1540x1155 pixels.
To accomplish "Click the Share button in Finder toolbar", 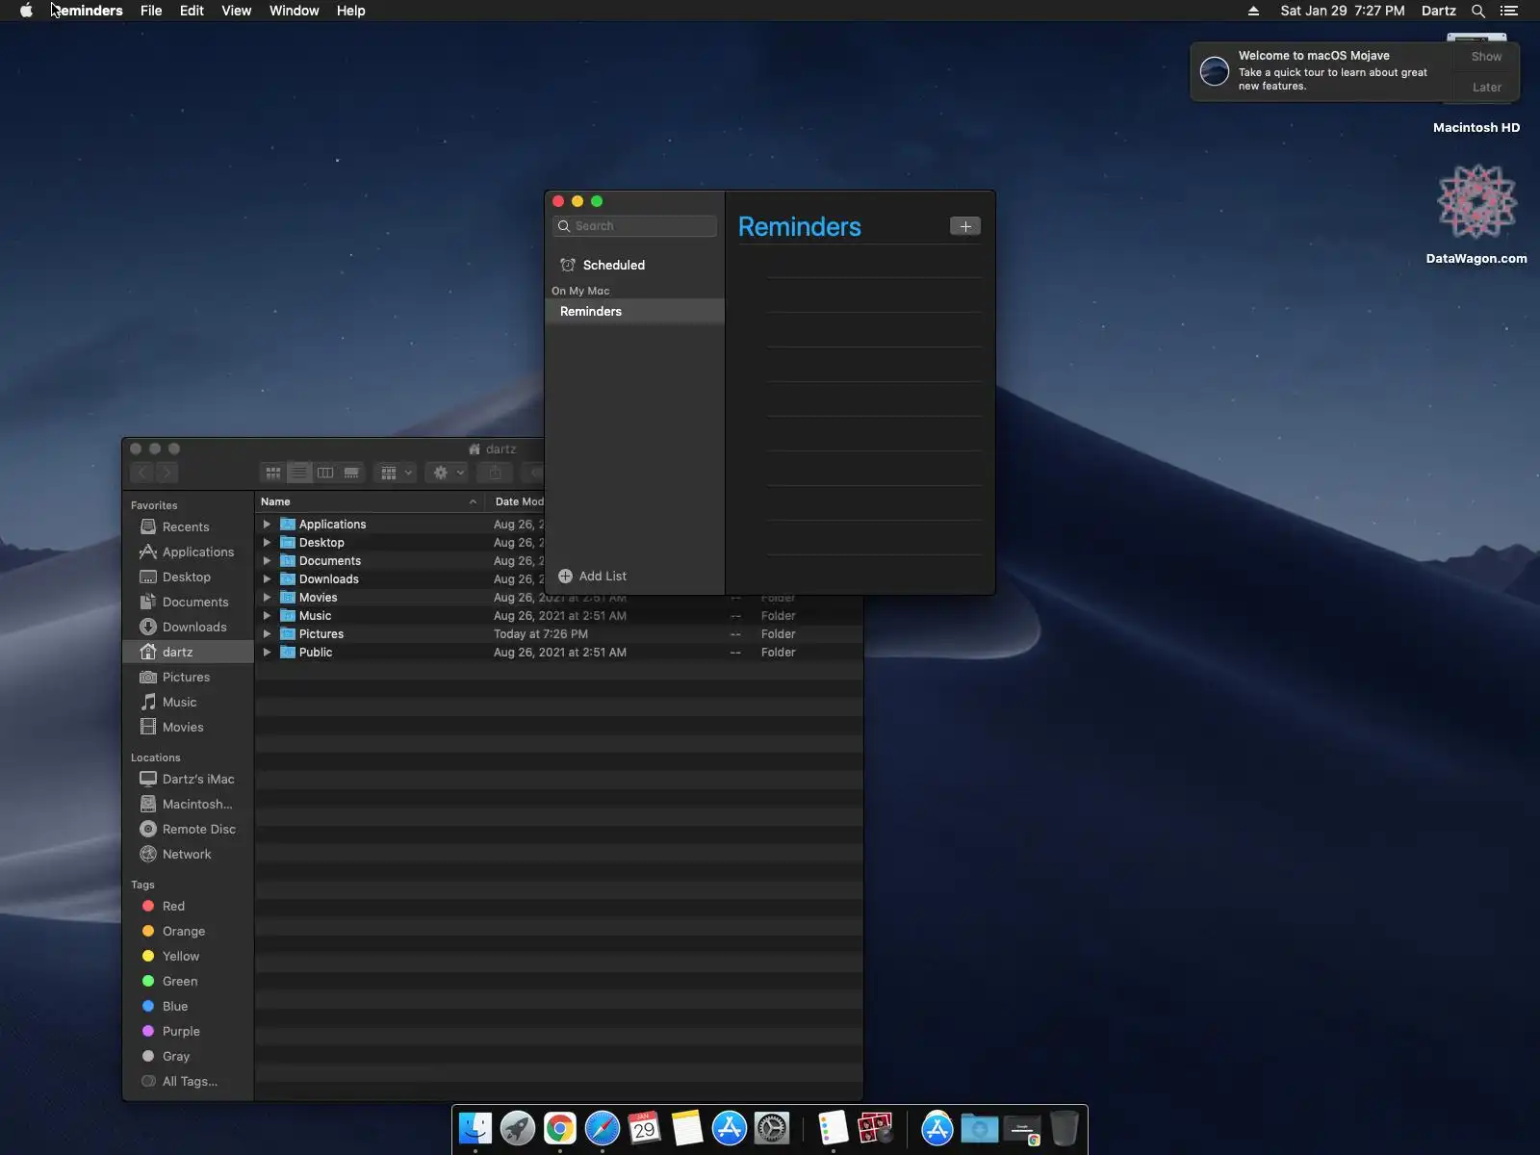I will pos(495,472).
